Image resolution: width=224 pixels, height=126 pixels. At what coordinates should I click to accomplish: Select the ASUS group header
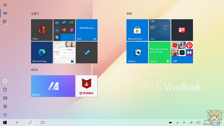click(x=35, y=70)
